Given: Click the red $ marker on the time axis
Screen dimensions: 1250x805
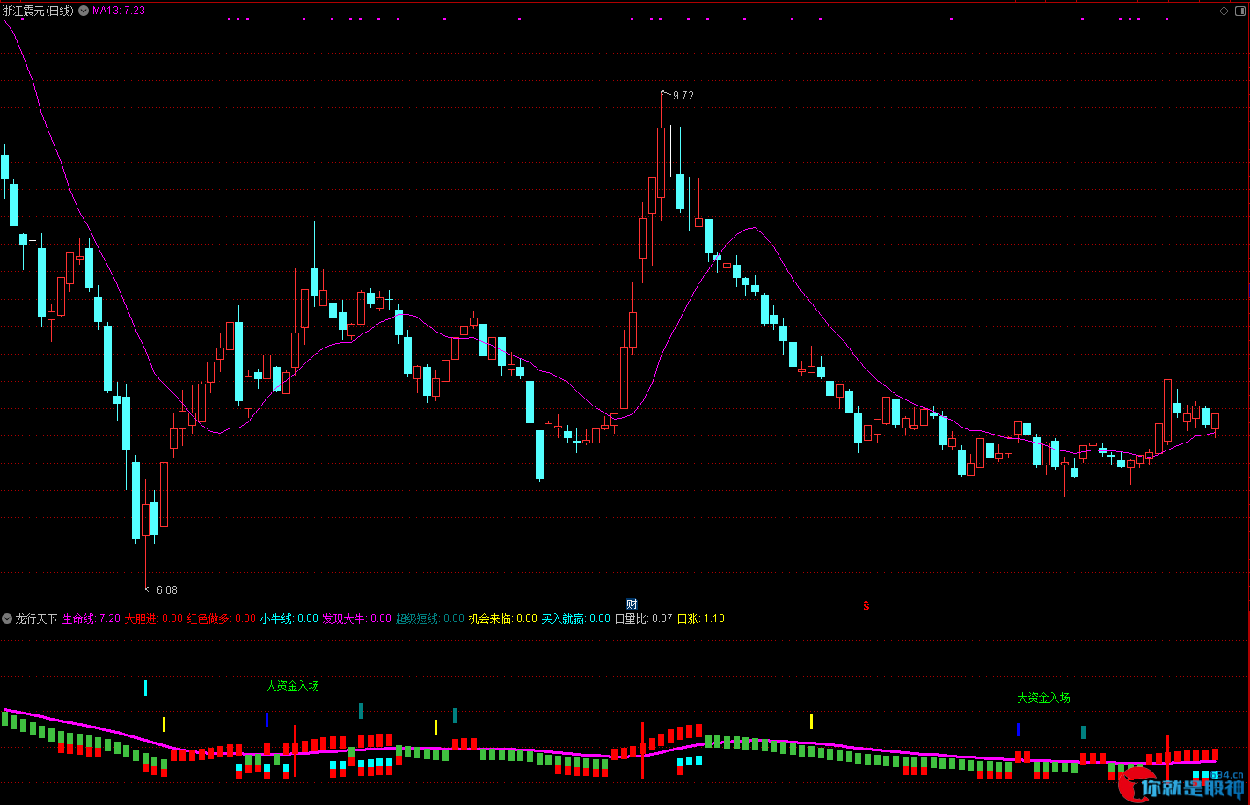Looking at the screenshot, I should pos(866,605).
